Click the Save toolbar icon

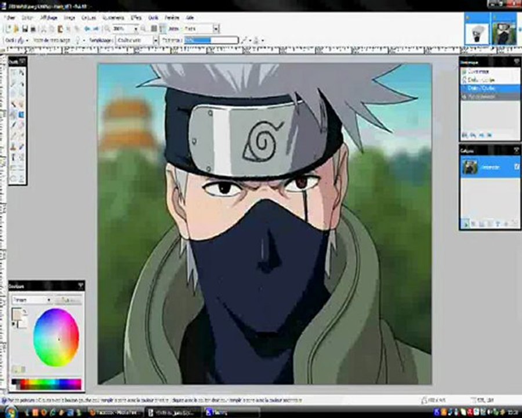point(25,29)
